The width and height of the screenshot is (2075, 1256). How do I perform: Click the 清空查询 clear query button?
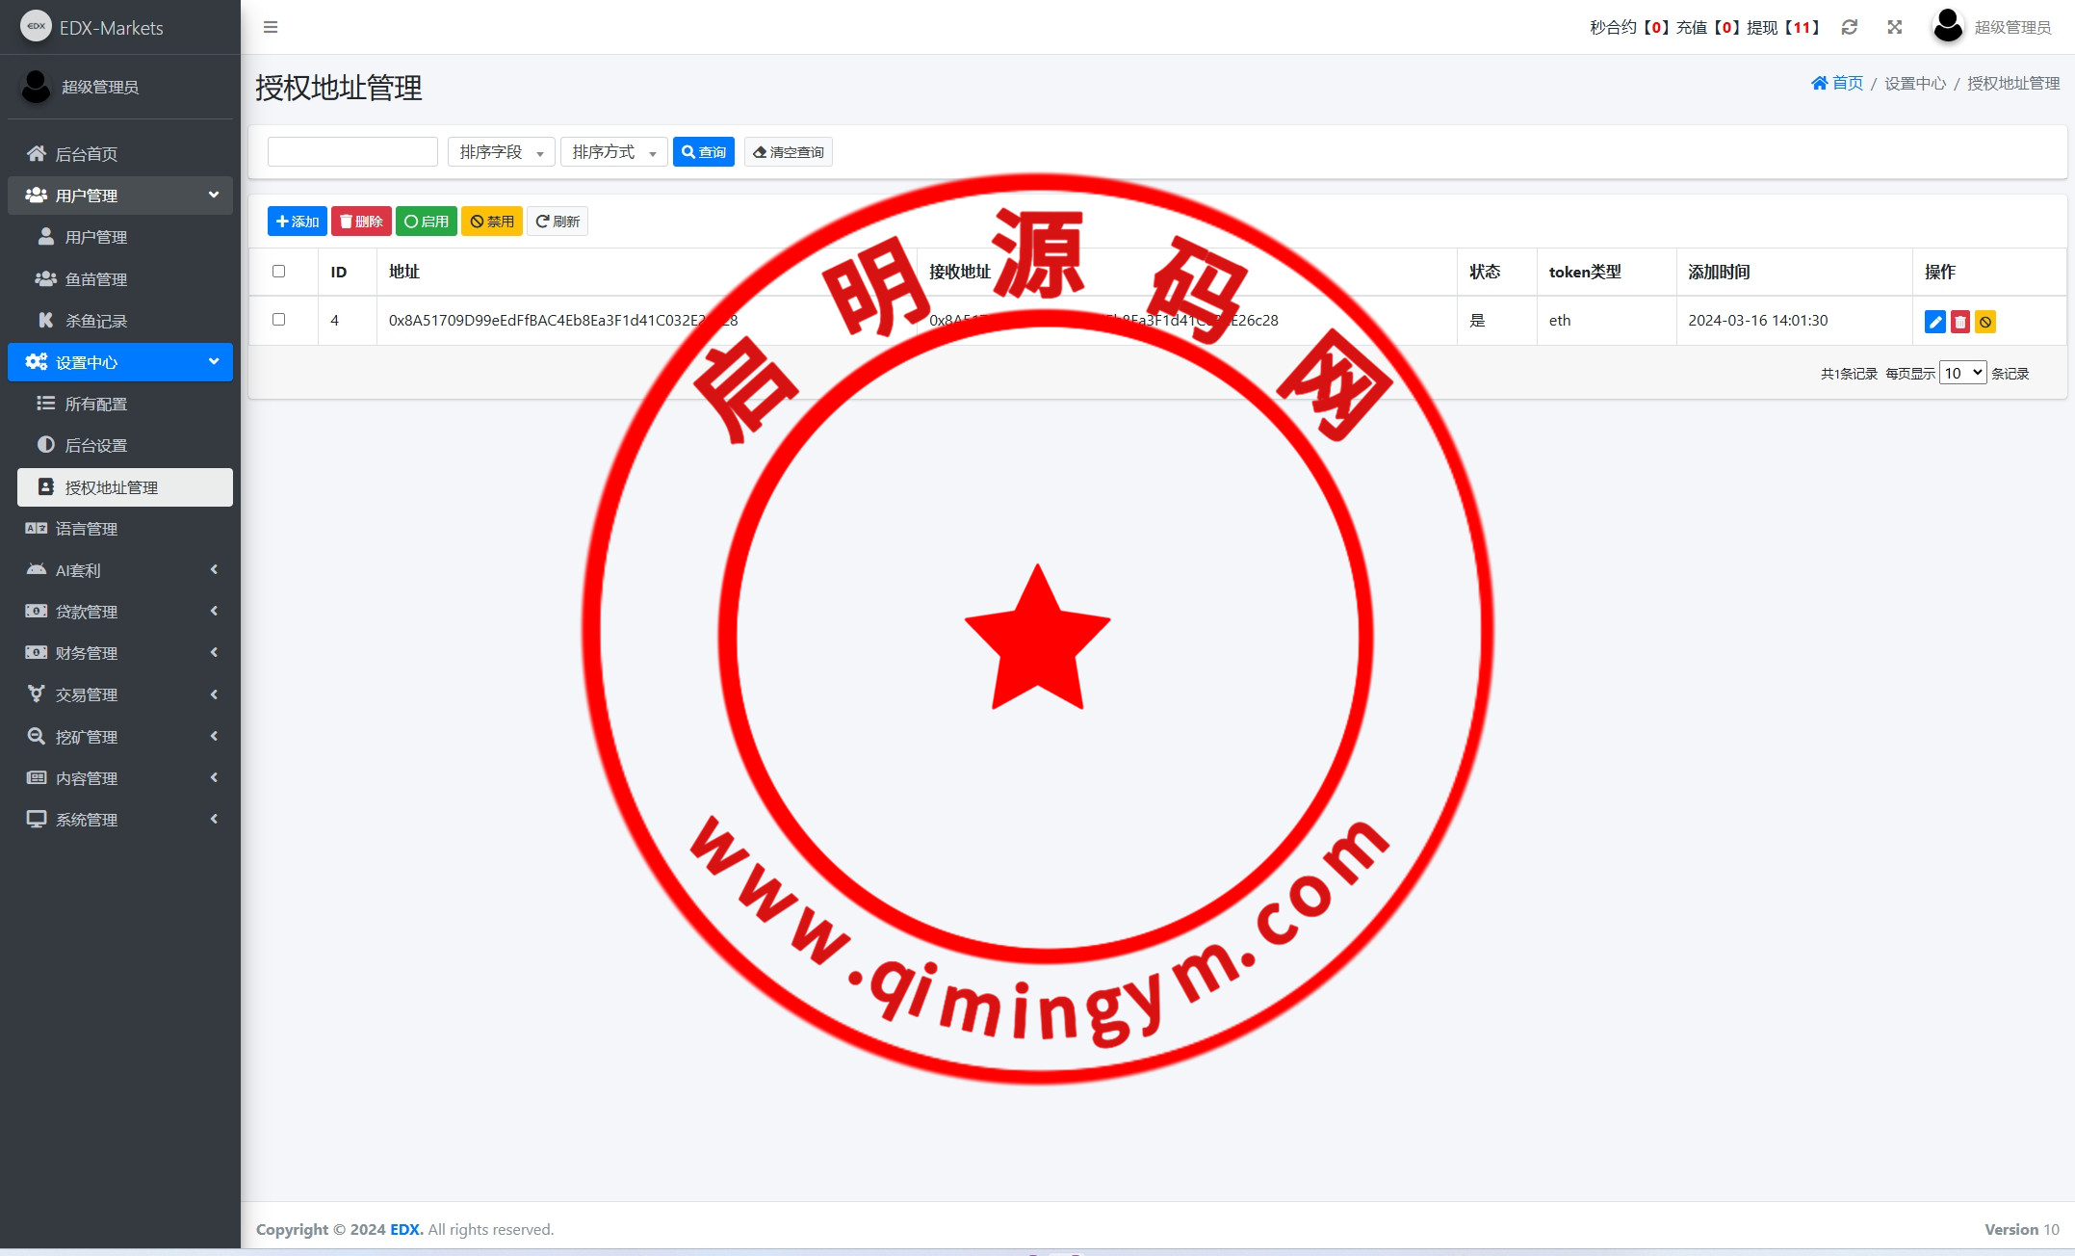point(788,152)
